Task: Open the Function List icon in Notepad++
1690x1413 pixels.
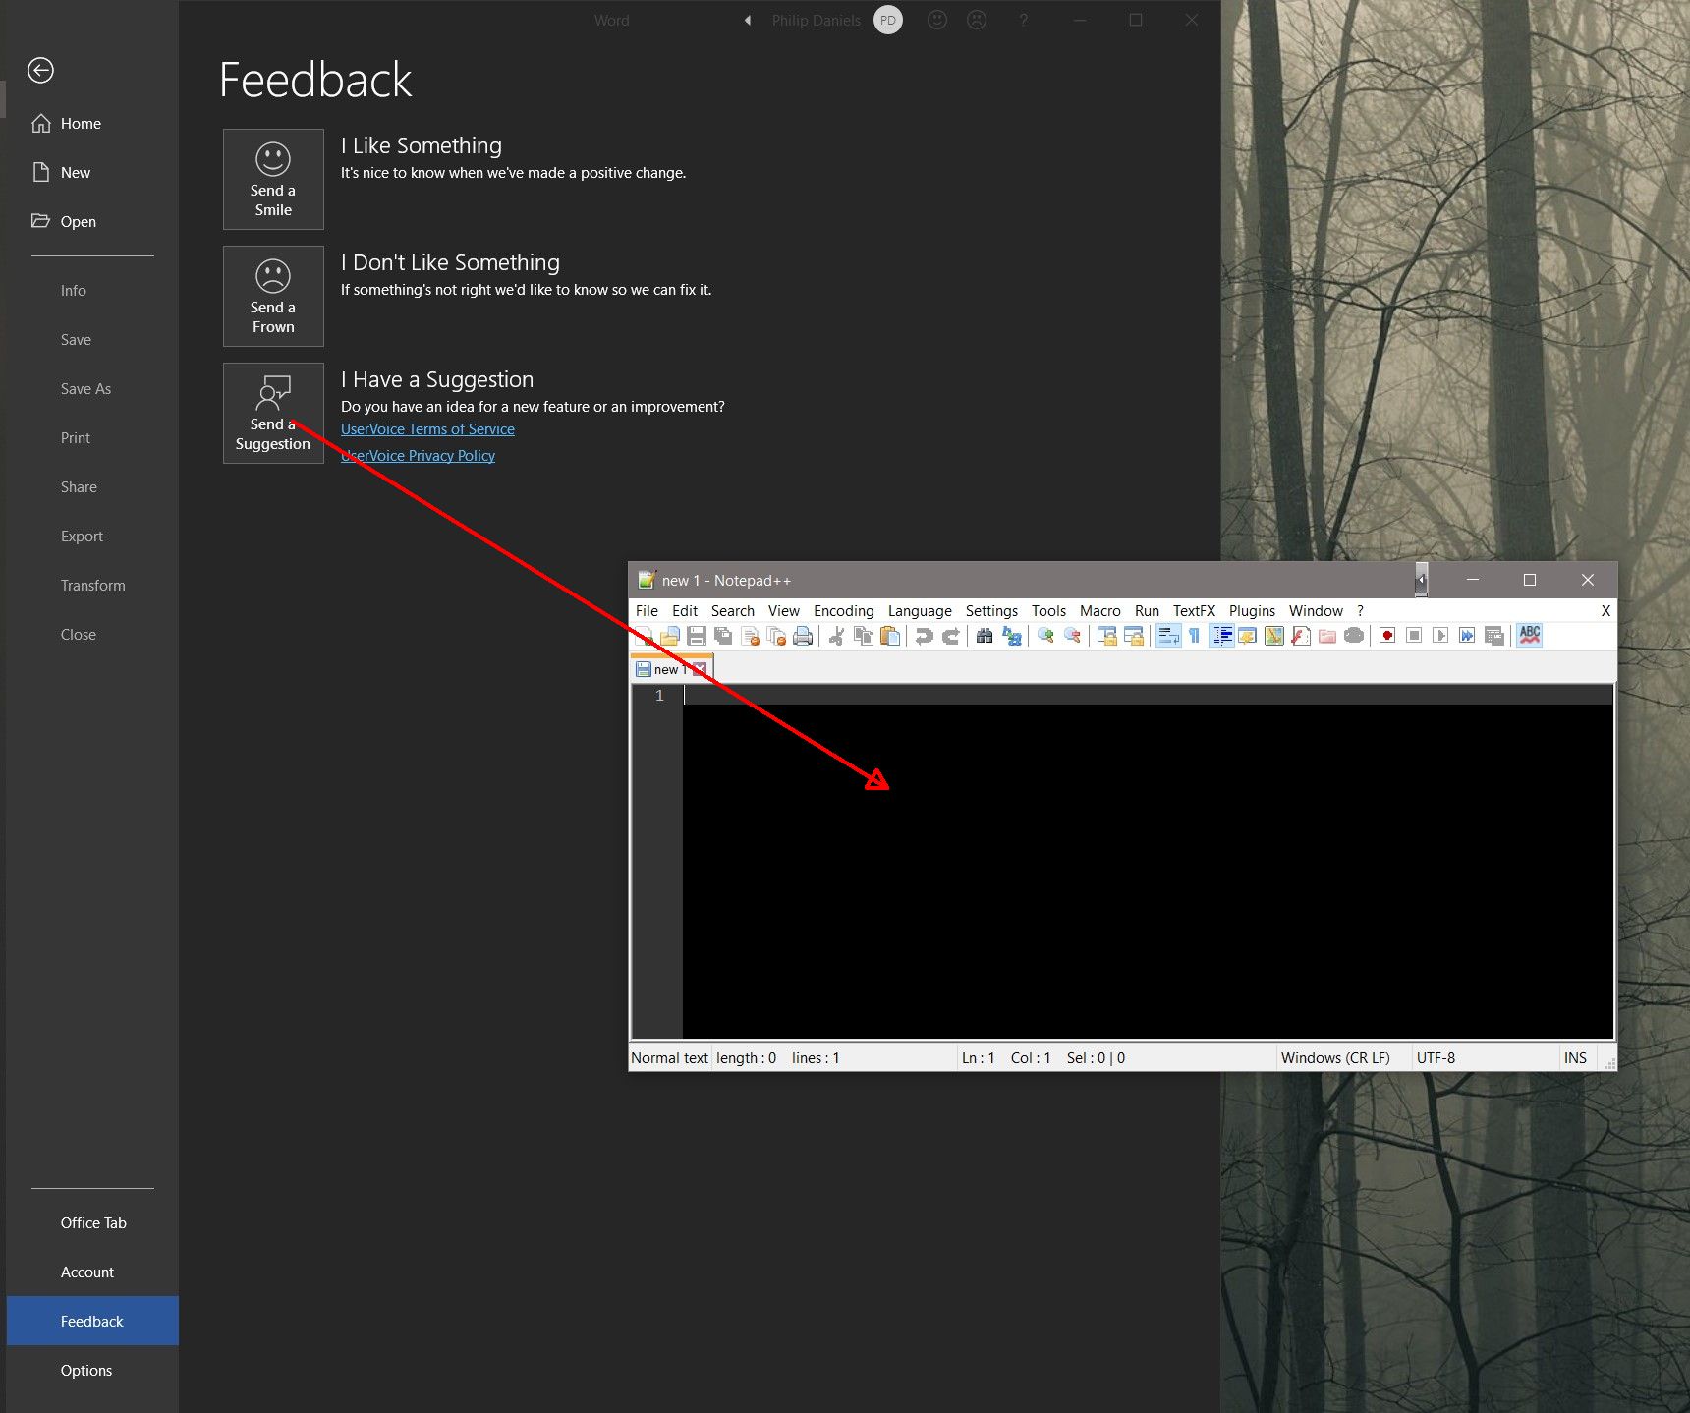Action: [x=1301, y=636]
